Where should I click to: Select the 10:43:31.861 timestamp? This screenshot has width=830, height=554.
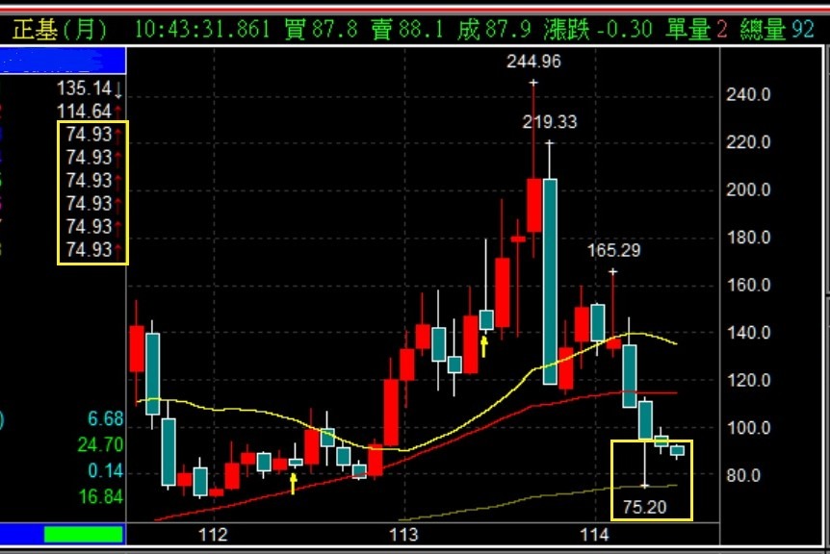pos(201,29)
